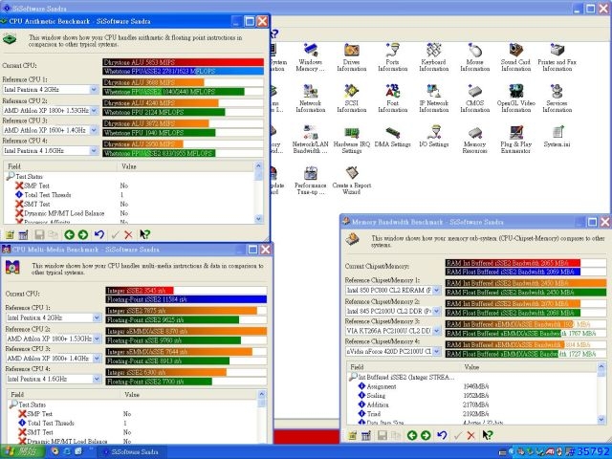Image resolution: width=612 pixels, height=459 pixels.
Task: Click context help pointer in CPU Arithmetic toolbar
Action: pyautogui.click(x=144, y=234)
